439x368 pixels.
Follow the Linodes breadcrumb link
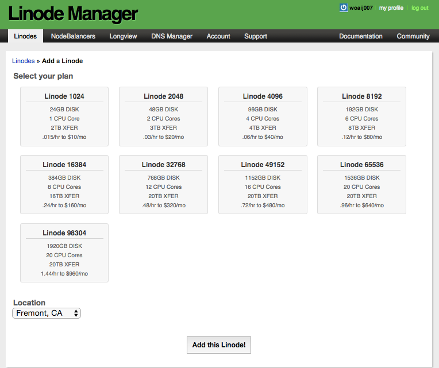23,61
